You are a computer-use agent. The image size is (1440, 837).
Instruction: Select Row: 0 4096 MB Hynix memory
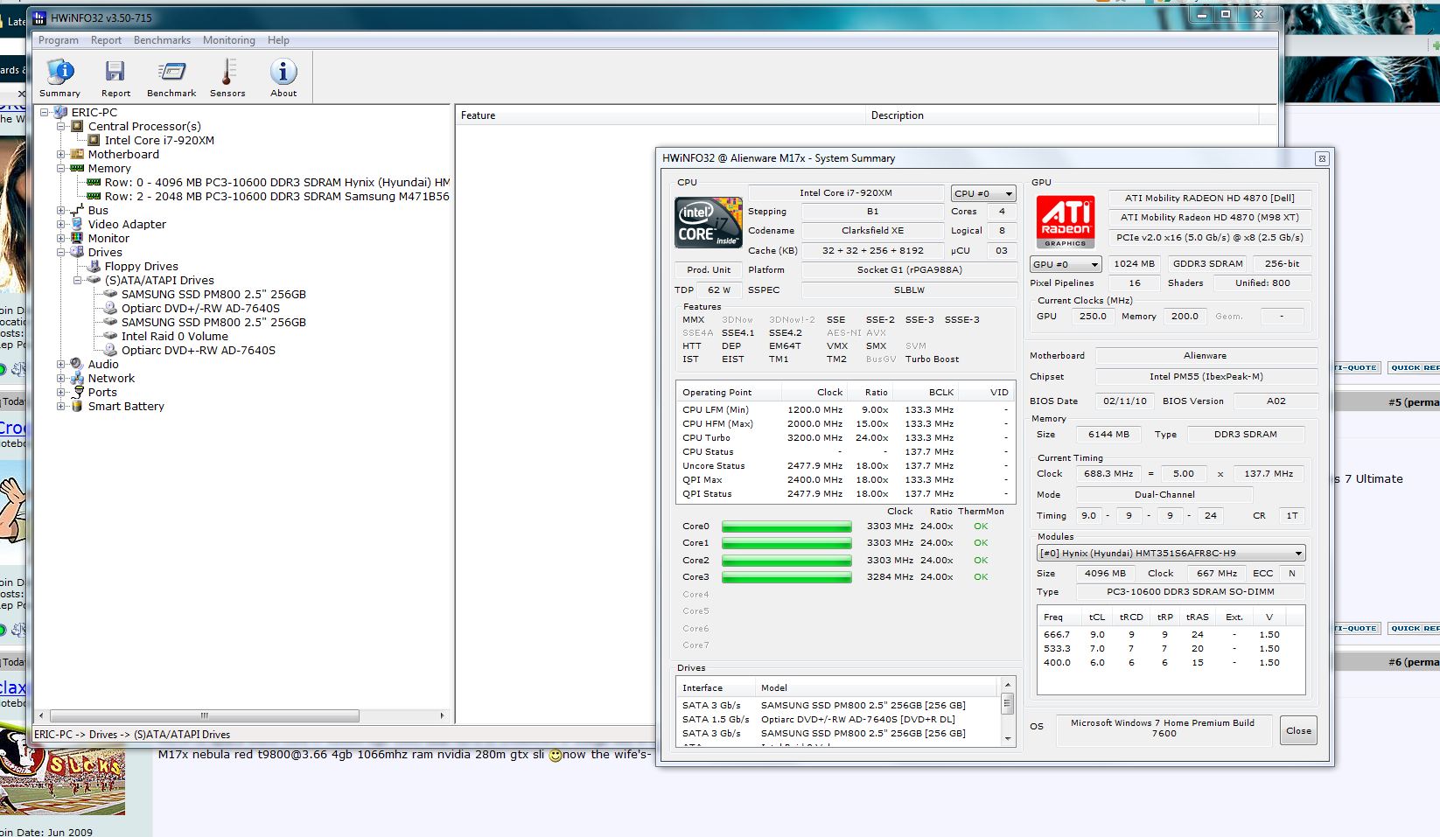(x=277, y=182)
